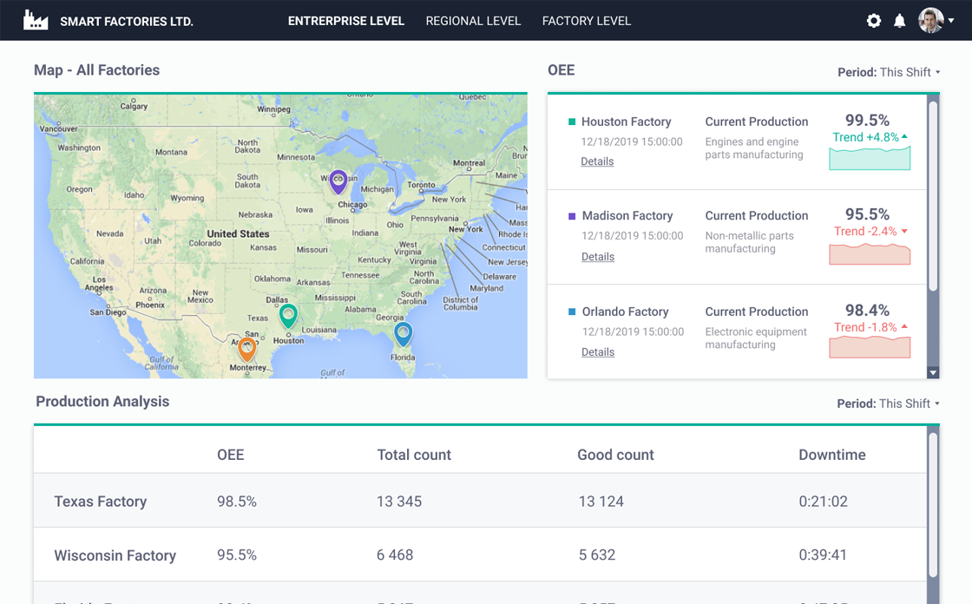Open the OEE Period dropdown
Screen dimensions: 972x604
[x=889, y=72]
